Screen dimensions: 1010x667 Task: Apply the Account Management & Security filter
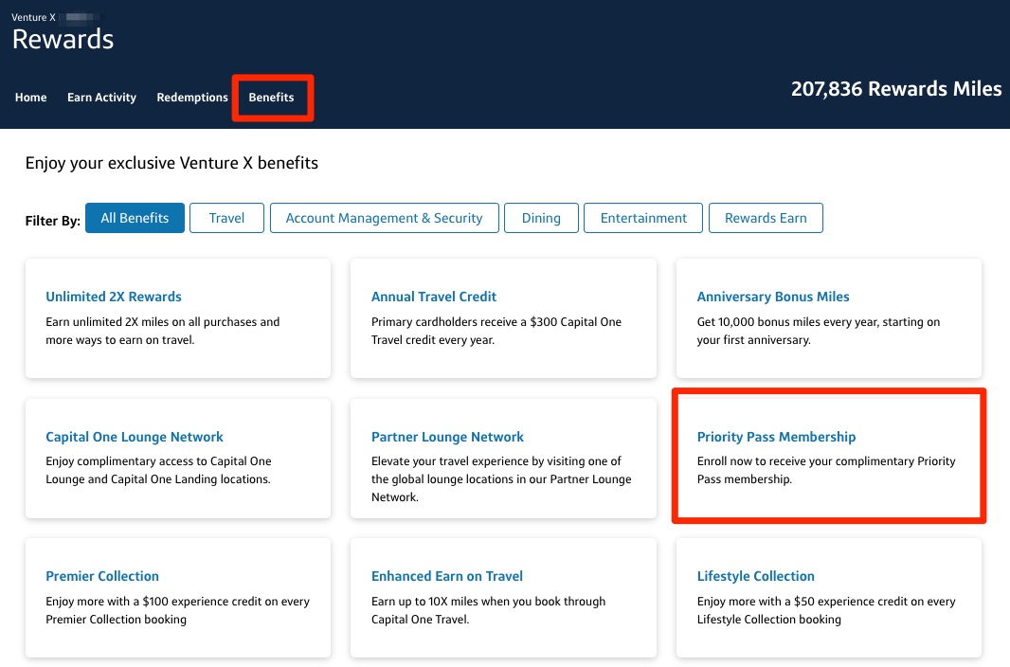pyautogui.click(x=385, y=217)
